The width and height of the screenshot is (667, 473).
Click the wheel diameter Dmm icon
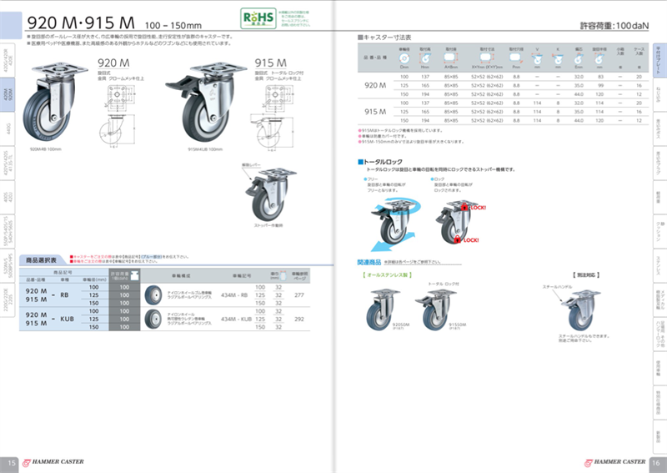point(404,58)
